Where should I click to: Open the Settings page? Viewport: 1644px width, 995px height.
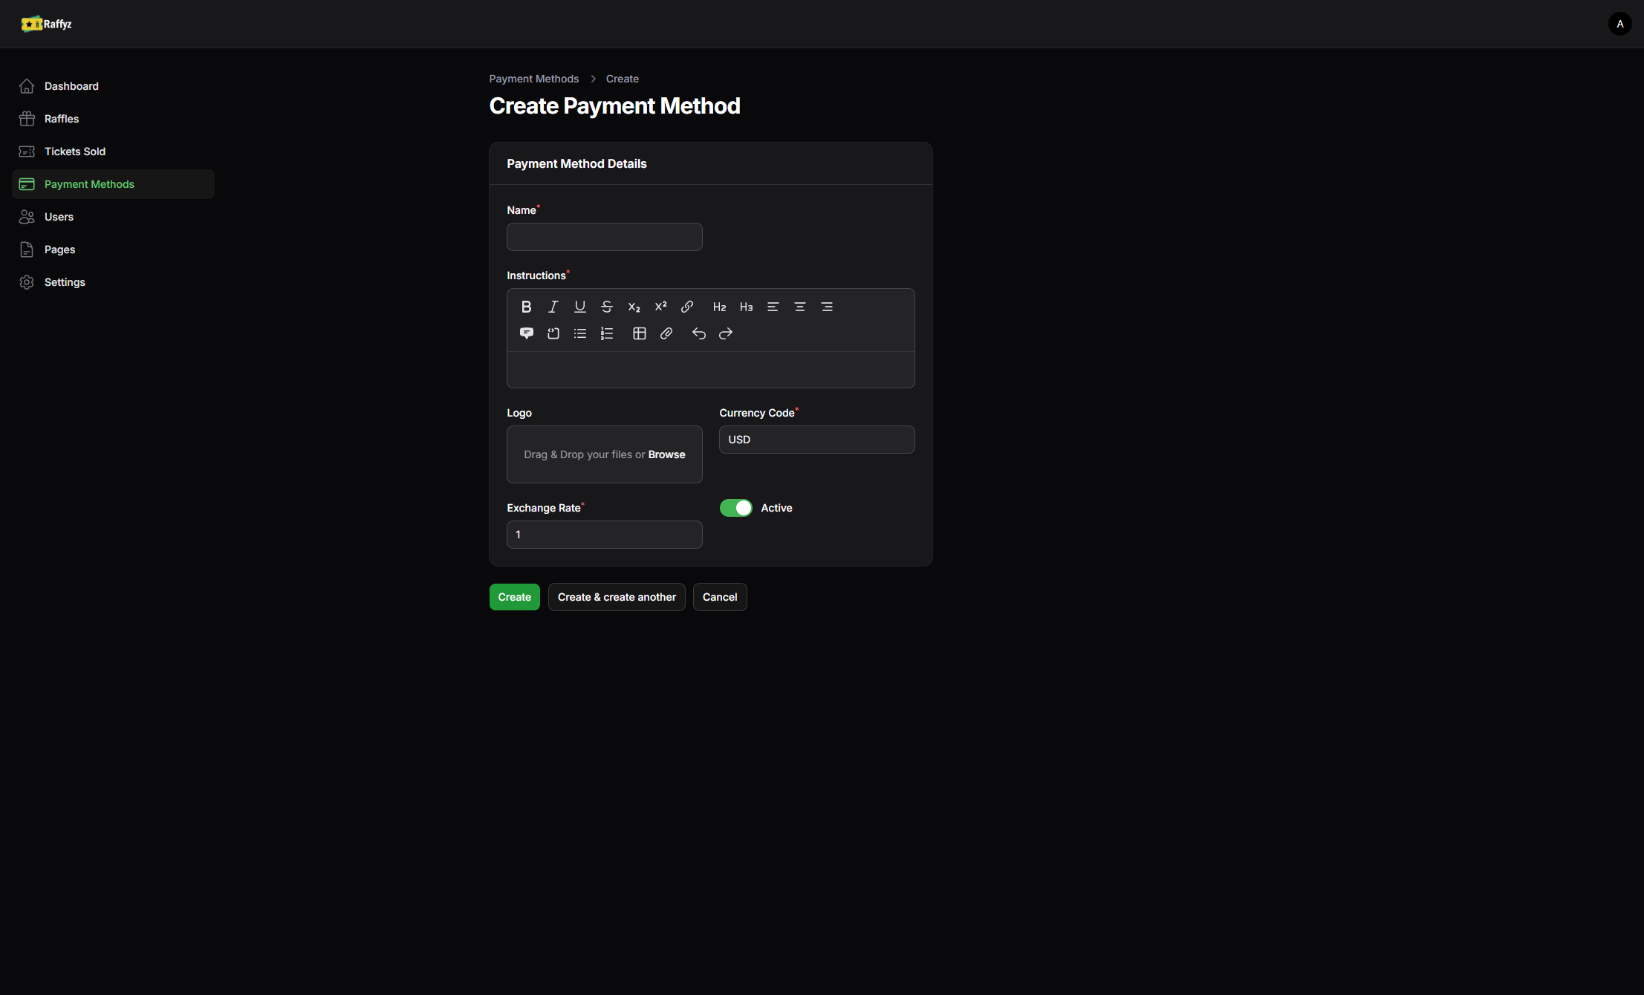[x=65, y=282]
